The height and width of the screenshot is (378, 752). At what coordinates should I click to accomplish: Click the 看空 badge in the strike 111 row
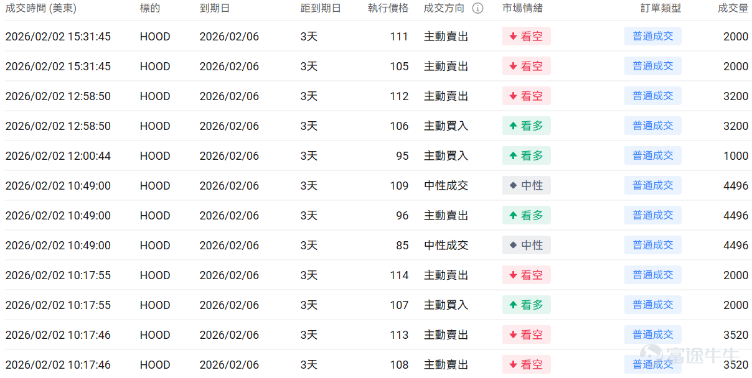tap(527, 36)
